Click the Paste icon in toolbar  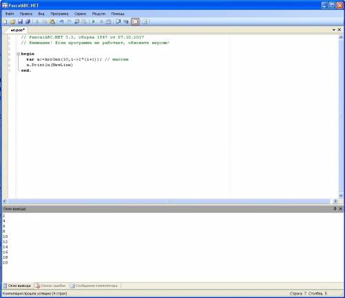click(52, 21)
